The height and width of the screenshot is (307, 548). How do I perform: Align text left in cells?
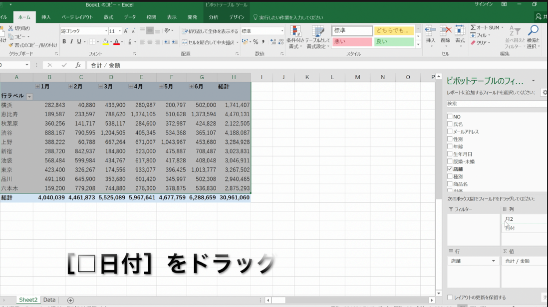coord(142,42)
